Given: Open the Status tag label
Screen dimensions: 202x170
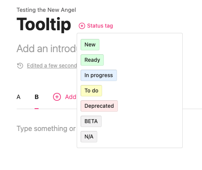Looking at the screenshot, I should pos(100,26).
